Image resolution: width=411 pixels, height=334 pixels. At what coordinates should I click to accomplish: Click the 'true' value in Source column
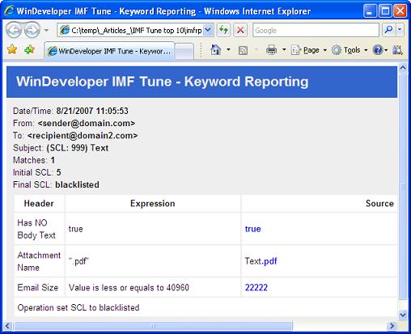pos(252,229)
